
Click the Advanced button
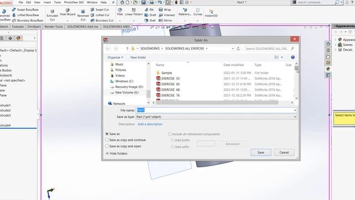pos(232,144)
